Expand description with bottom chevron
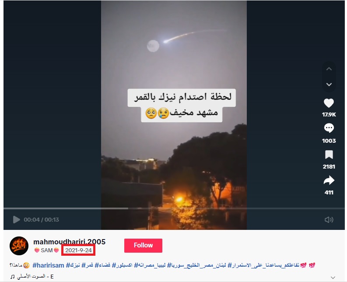The image size is (347, 282). point(333,277)
